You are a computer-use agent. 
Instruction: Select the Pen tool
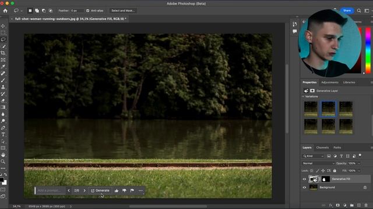tap(3, 128)
